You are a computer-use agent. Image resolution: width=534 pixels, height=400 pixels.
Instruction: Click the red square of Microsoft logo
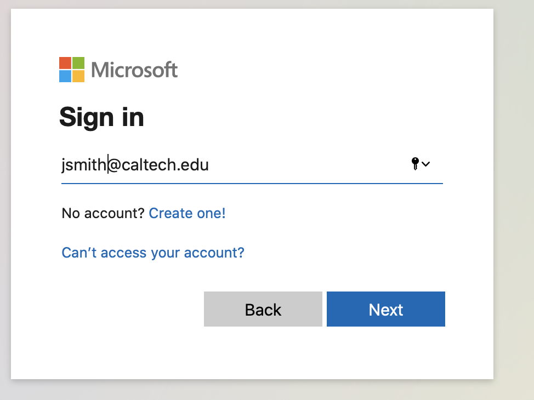pyautogui.click(x=65, y=63)
